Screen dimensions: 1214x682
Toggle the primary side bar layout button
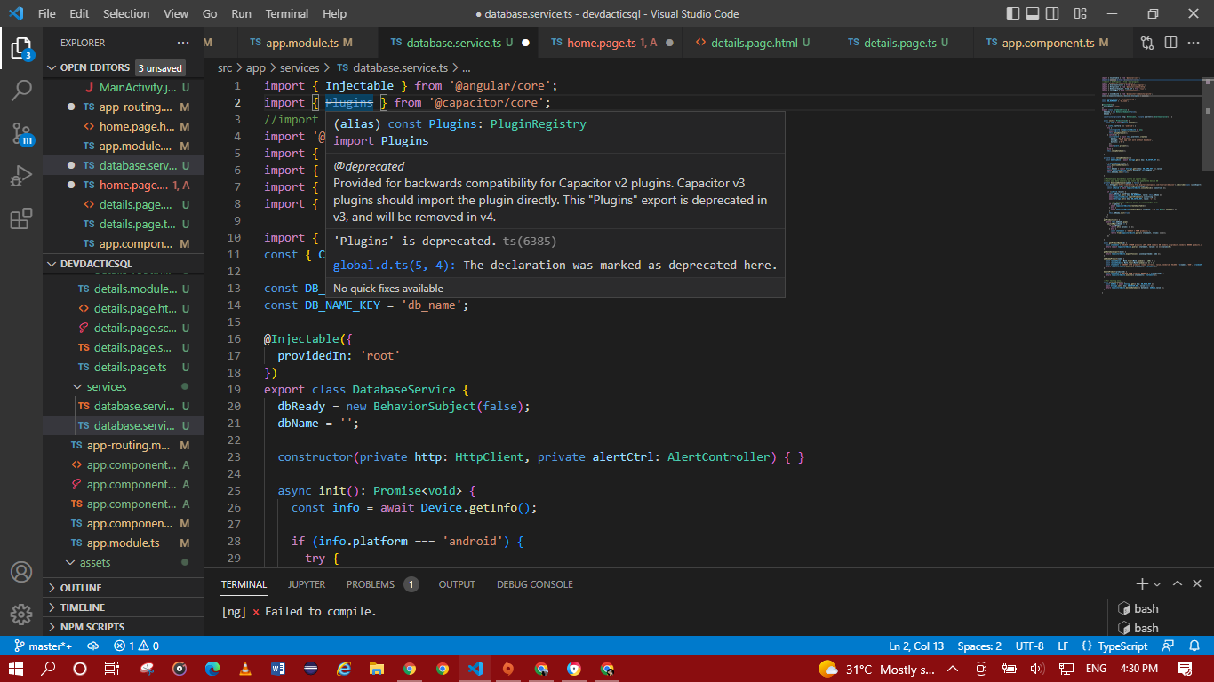[1014, 14]
